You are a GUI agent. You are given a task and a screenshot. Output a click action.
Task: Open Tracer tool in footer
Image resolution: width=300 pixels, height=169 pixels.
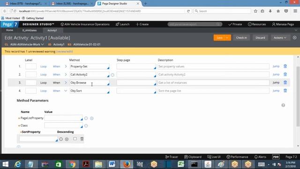tap(172, 157)
